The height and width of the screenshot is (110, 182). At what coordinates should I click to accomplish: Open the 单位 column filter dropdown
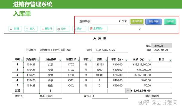pyautogui.click(x=91, y=60)
